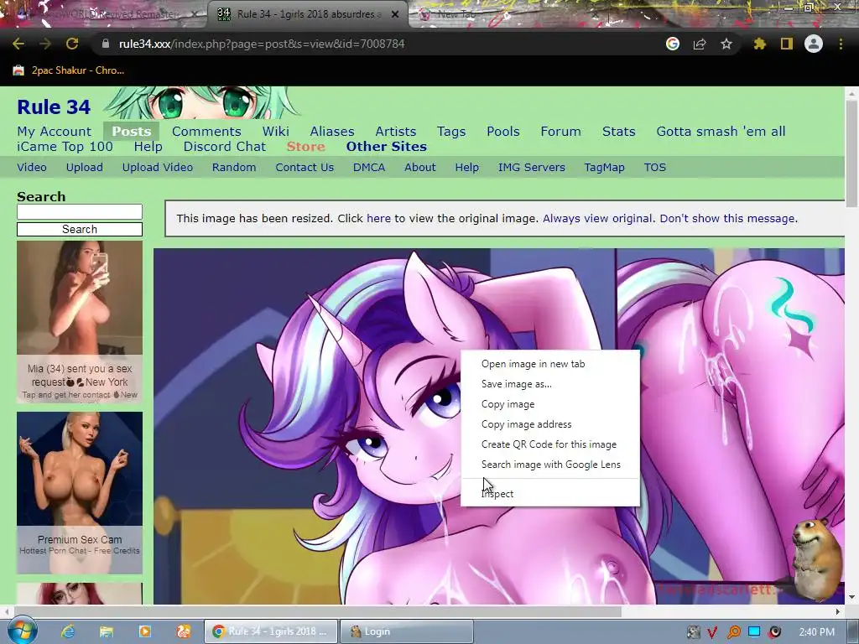Viewport: 859px width, 644px height.
Task: Open Discord Chat link
Action: pyautogui.click(x=225, y=147)
